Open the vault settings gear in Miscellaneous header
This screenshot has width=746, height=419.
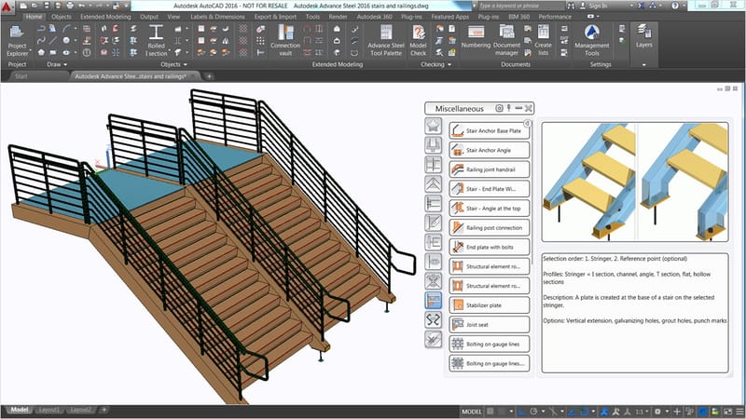499,108
